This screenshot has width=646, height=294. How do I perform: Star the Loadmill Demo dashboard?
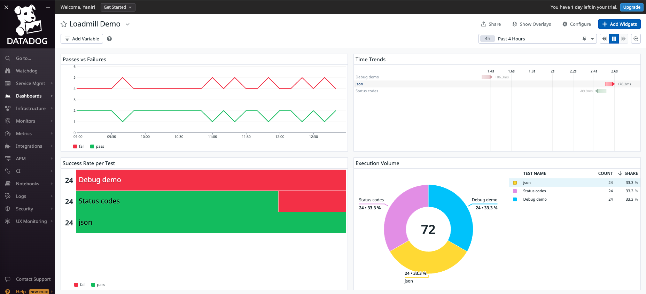coord(64,24)
